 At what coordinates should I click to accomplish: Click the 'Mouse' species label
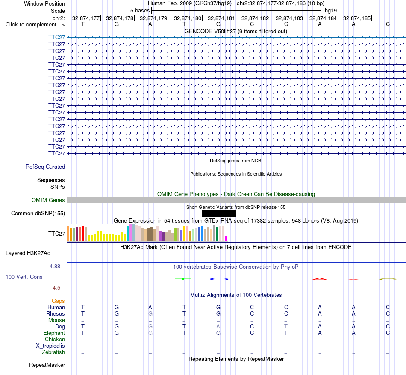[56, 320]
